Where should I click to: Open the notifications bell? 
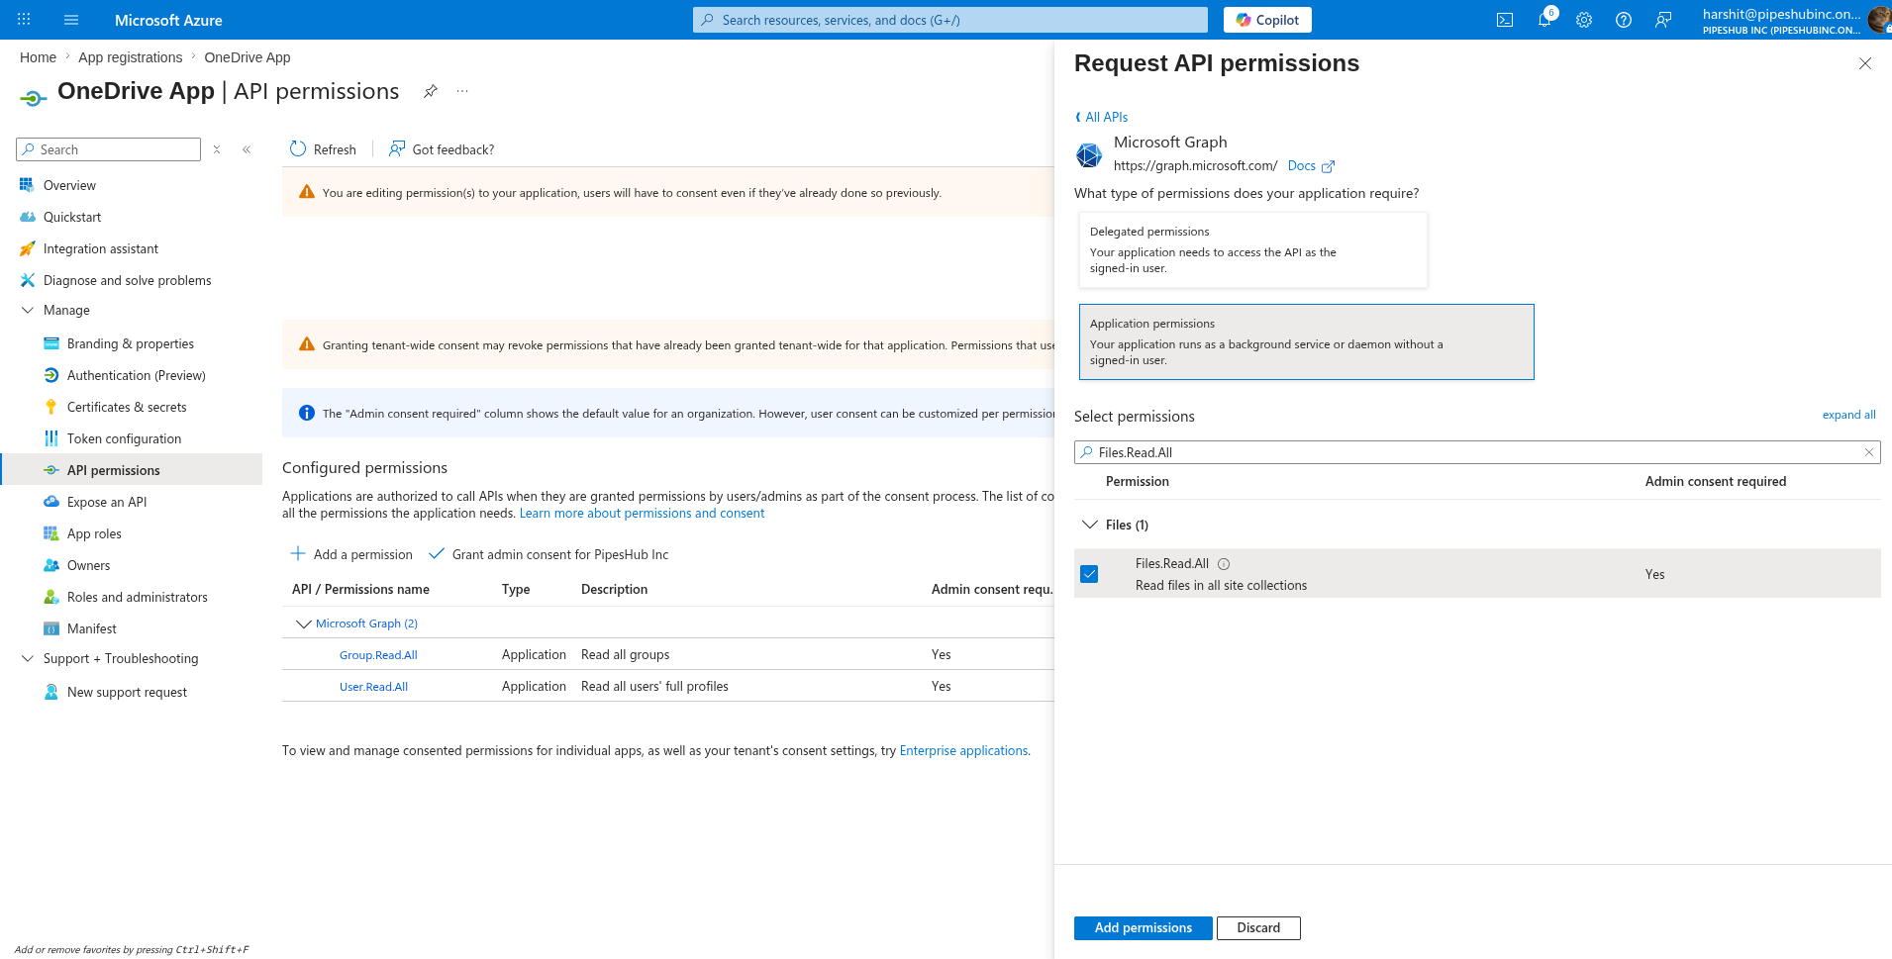pyautogui.click(x=1544, y=20)
